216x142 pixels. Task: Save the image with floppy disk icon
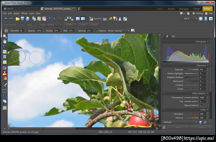pos(22,19)
